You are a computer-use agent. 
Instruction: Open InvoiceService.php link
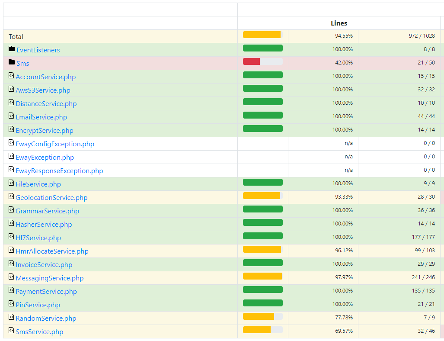click(x=44, y=265)
